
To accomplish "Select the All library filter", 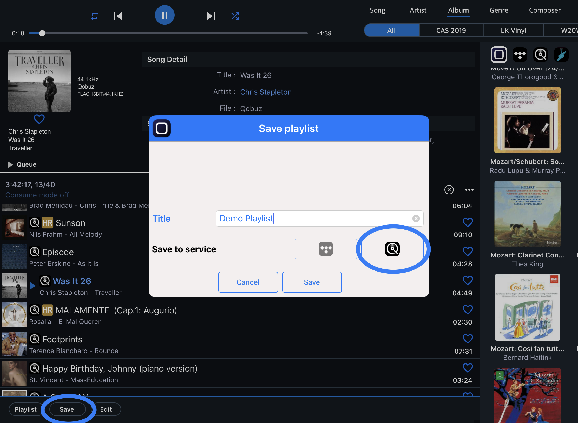I will coord(392,30).
